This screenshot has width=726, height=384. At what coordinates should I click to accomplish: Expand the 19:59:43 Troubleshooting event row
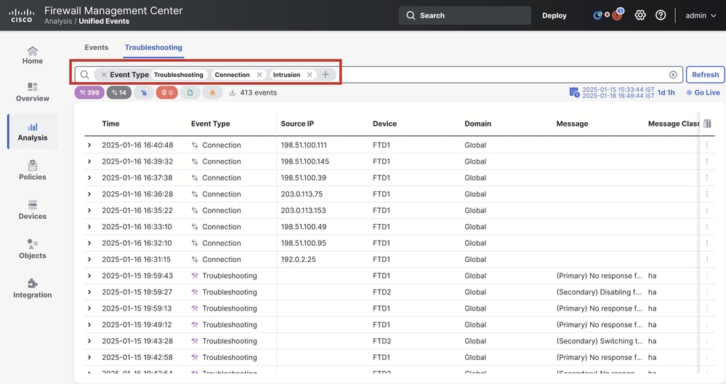(89, 276)
